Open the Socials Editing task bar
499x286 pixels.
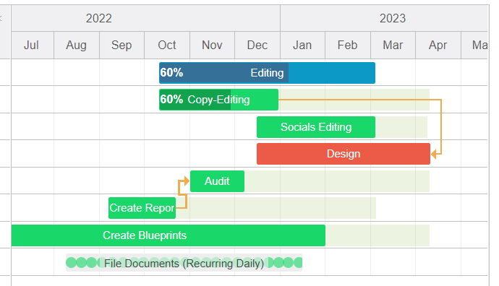click(x=316, y=127)
